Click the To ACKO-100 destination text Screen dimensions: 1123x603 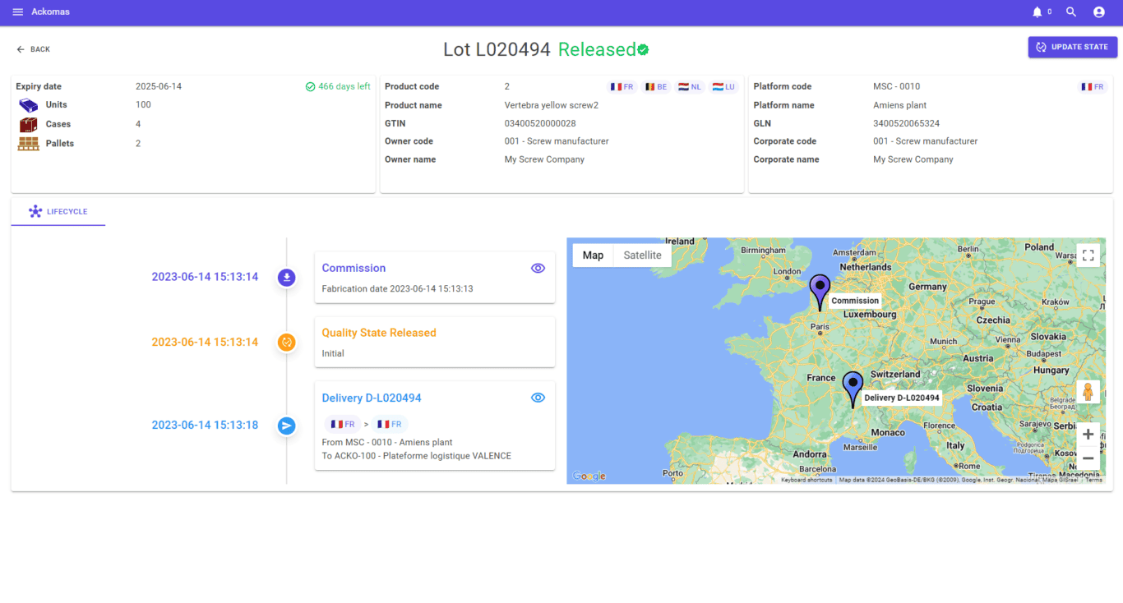pyautogui.click(x=417, y=456)
